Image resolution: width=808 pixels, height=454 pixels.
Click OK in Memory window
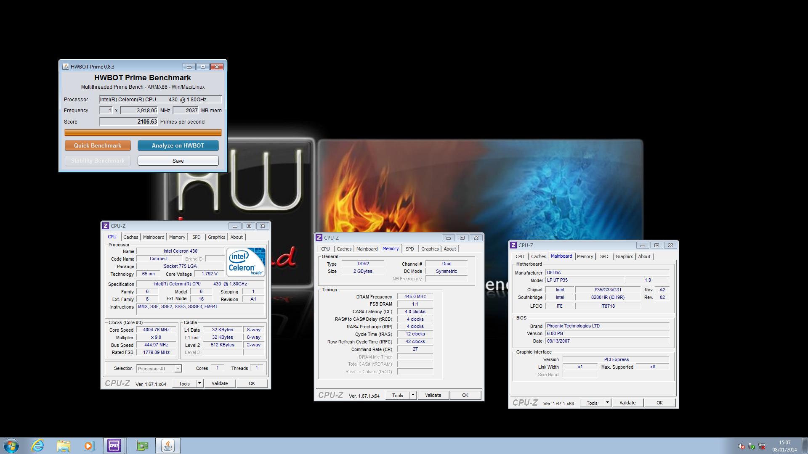[x=465, y=395]
